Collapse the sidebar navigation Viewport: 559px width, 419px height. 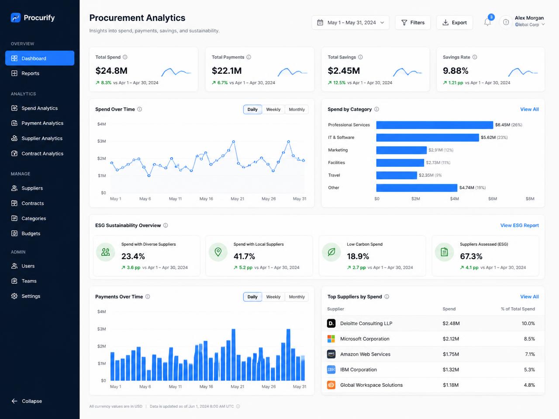pos(27,401)
